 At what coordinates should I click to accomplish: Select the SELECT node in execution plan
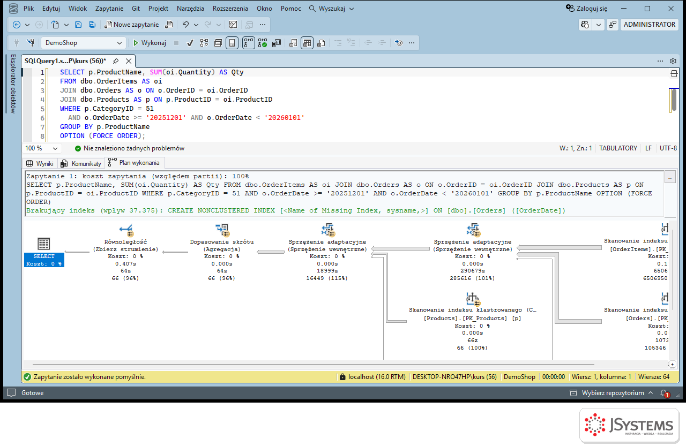pyautogui.click(x=44, y=253)
